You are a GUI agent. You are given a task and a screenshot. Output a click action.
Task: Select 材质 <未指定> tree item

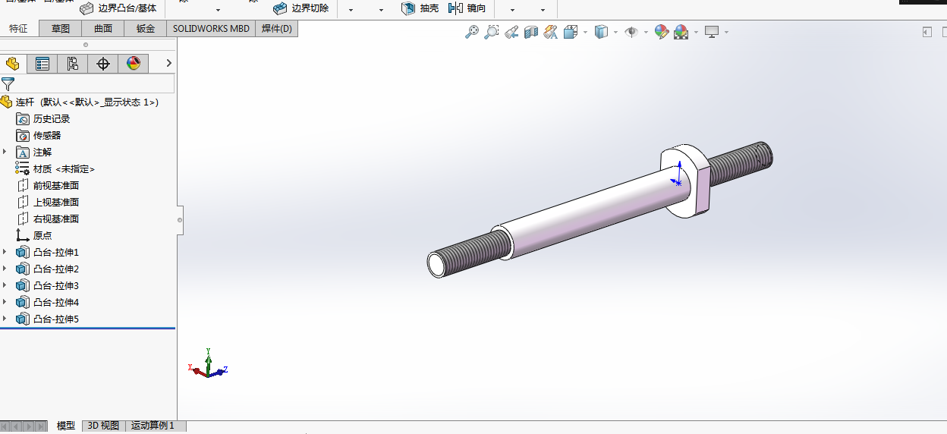(x=55, y=168)
